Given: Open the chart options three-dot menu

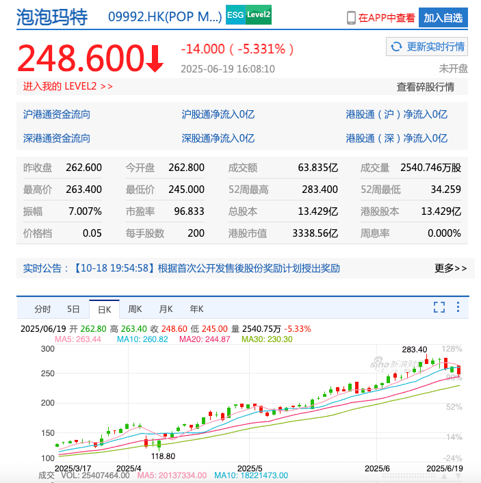Looking at the screenshot, I should tap(458, 308).
